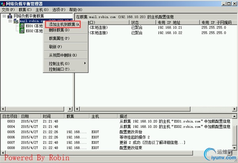
Task: Open the 文件(F) menu
Action: pos(8,10)
